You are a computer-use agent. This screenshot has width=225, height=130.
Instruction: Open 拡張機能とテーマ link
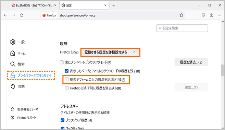pyautogui.click(x=24, y=109)
